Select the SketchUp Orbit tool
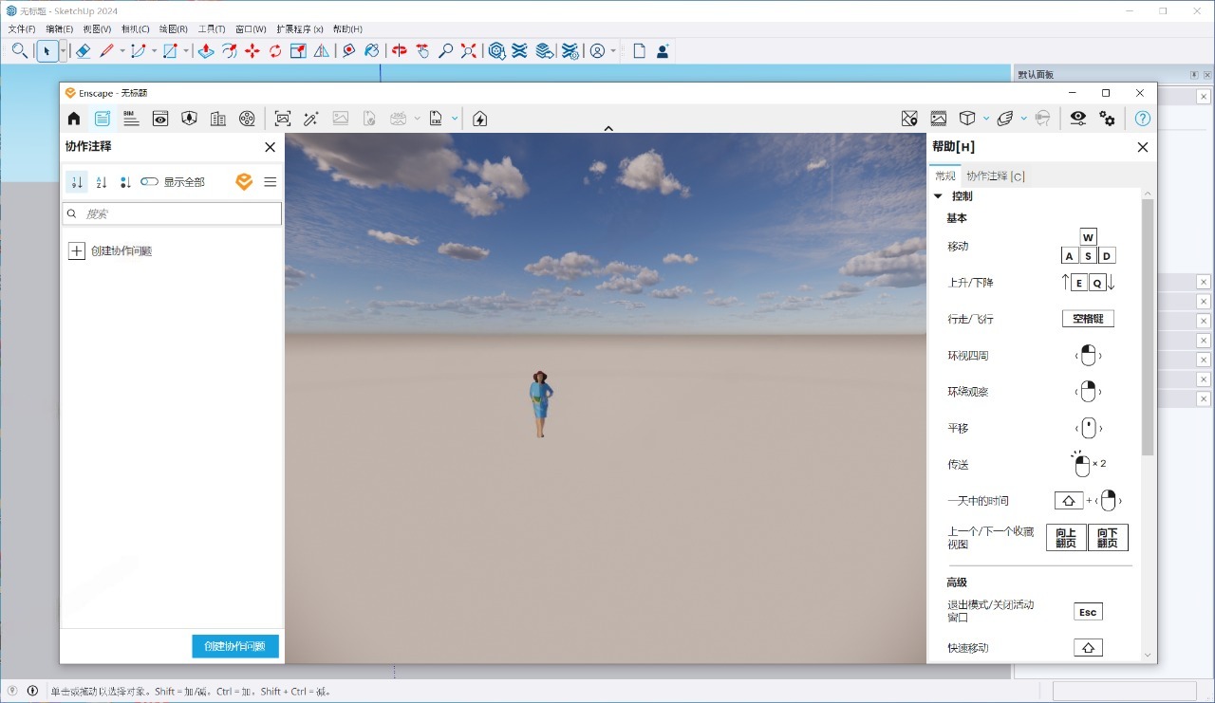The width and height of the screenshot is (1215, 703). coord(400,51)
